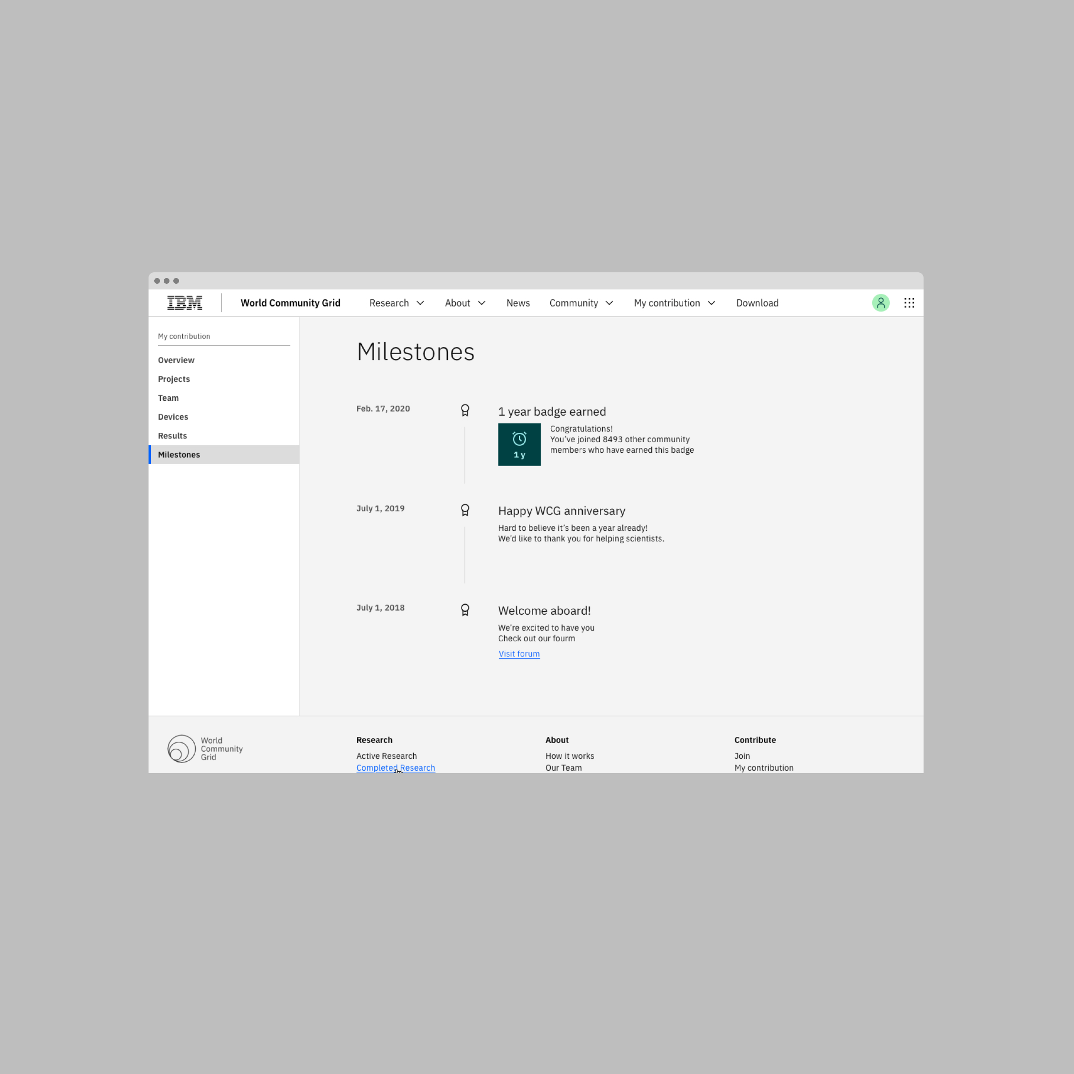Open the Download menu item
The width and height of the screenshot is (1074, 1074).
coord(757,303)
